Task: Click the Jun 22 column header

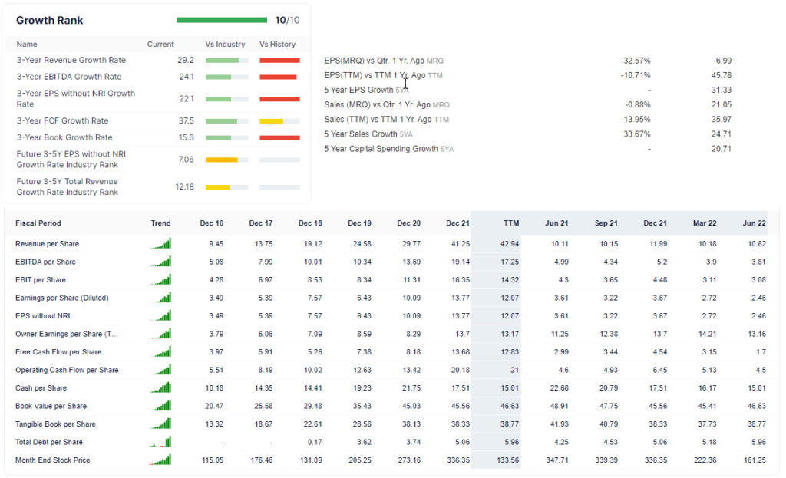Action: click(754, 223)
